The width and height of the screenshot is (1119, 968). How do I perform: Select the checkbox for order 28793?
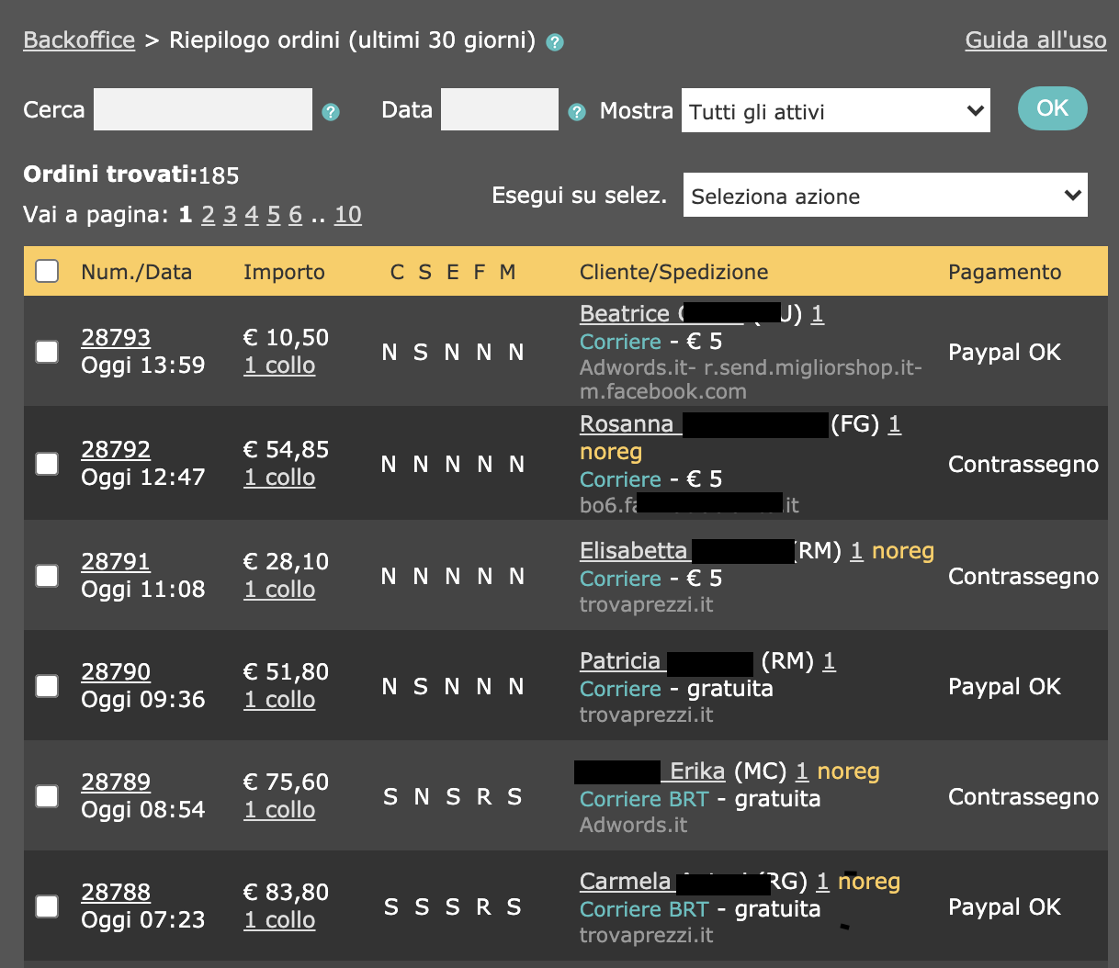[x=47, y=352]
